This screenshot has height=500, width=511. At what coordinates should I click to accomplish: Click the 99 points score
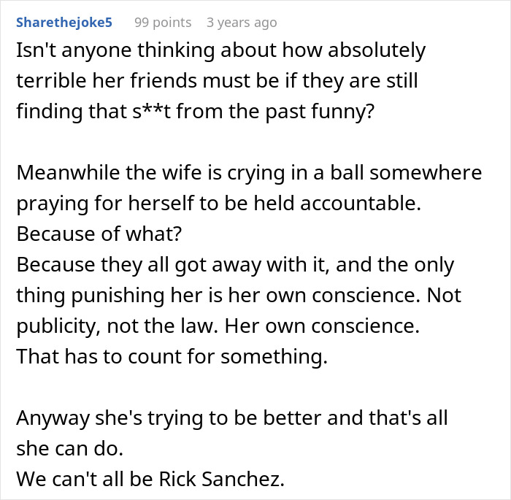click(x=163, y=22)
